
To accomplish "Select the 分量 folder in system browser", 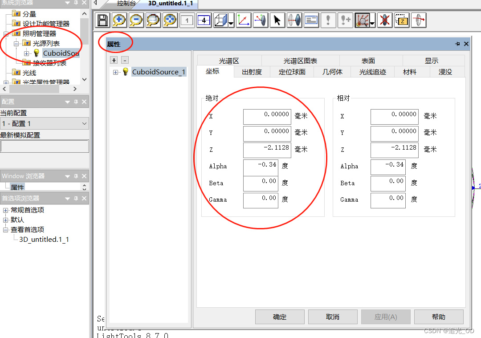I will [x=29, y=14].
